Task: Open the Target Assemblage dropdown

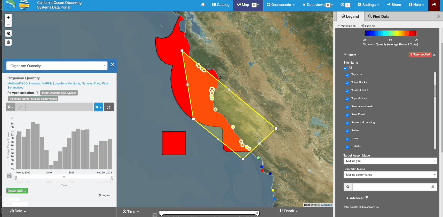Action: tap(390, 161)
